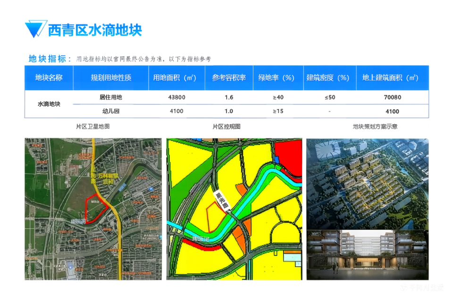453x301 pixels.
Task: Click the 地上建筑面积 (㎡) column header
Action: click(392, 78)
